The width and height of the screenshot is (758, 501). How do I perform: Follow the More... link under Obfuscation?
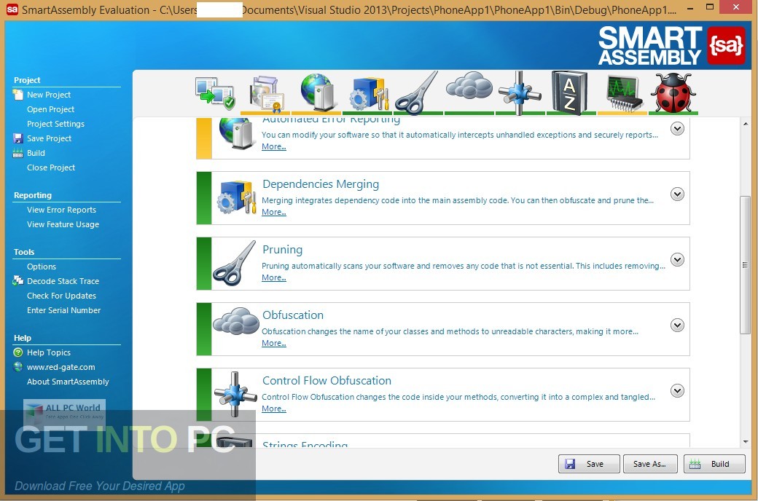tap(273, 343)
